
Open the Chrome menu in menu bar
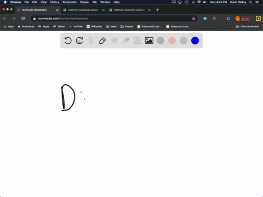point(15,2)
